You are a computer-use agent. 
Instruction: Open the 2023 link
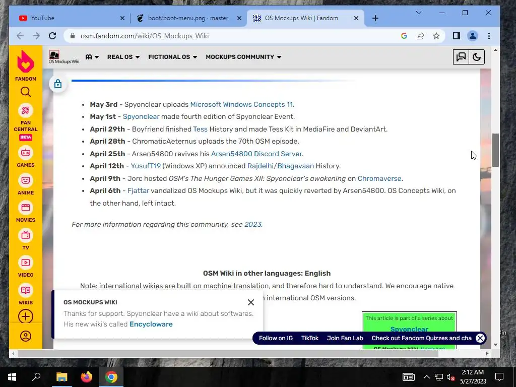coord(253,224)
